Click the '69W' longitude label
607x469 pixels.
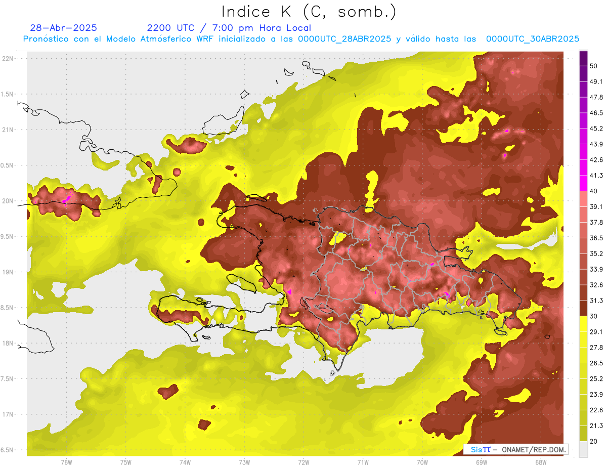pos(481,462)
